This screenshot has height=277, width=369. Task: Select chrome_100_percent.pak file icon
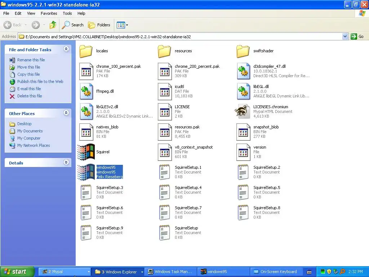(86, 71)
